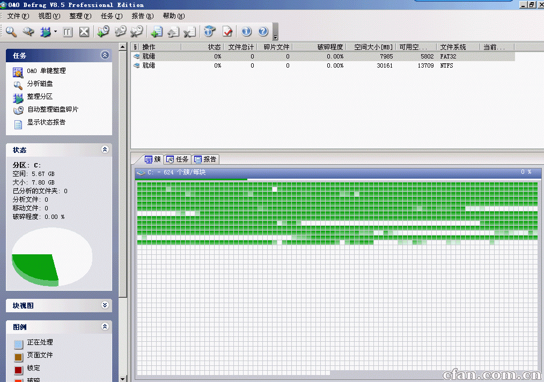This screenshot has height=382, width=544.
Task: Switch to the 簇 tab
Action: point(153,159)
